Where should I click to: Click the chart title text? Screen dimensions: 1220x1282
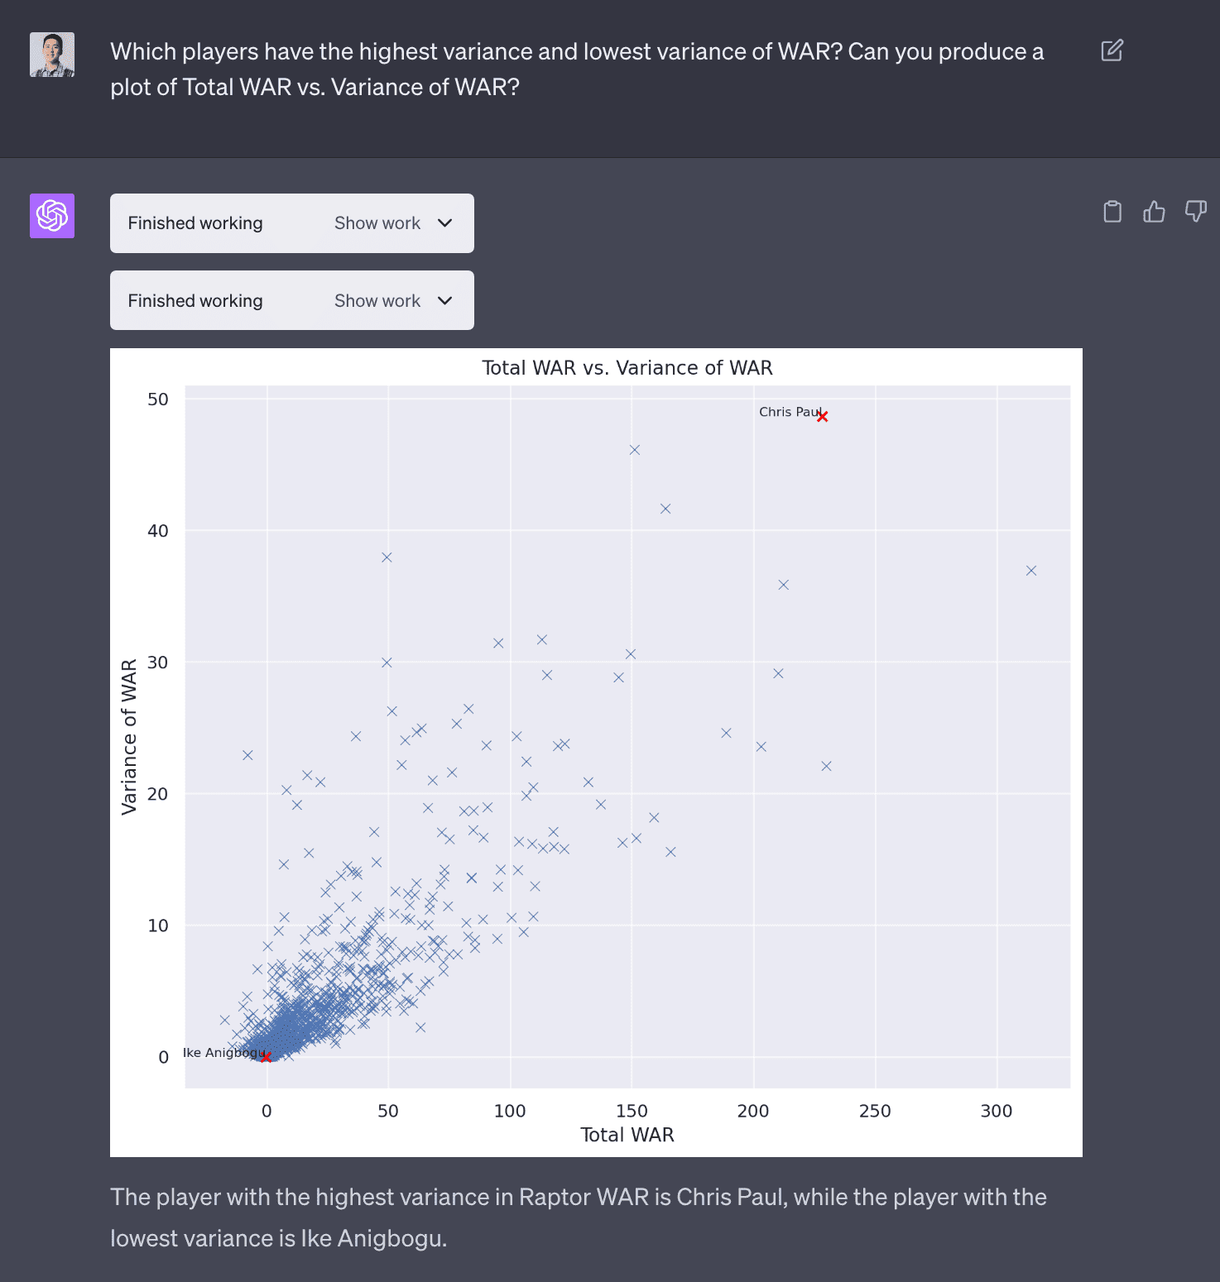click(627, 368)
